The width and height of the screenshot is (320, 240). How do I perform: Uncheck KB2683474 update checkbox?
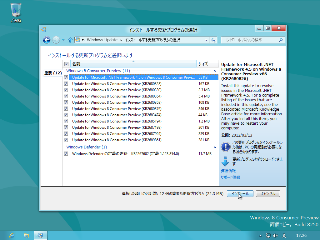66,115
